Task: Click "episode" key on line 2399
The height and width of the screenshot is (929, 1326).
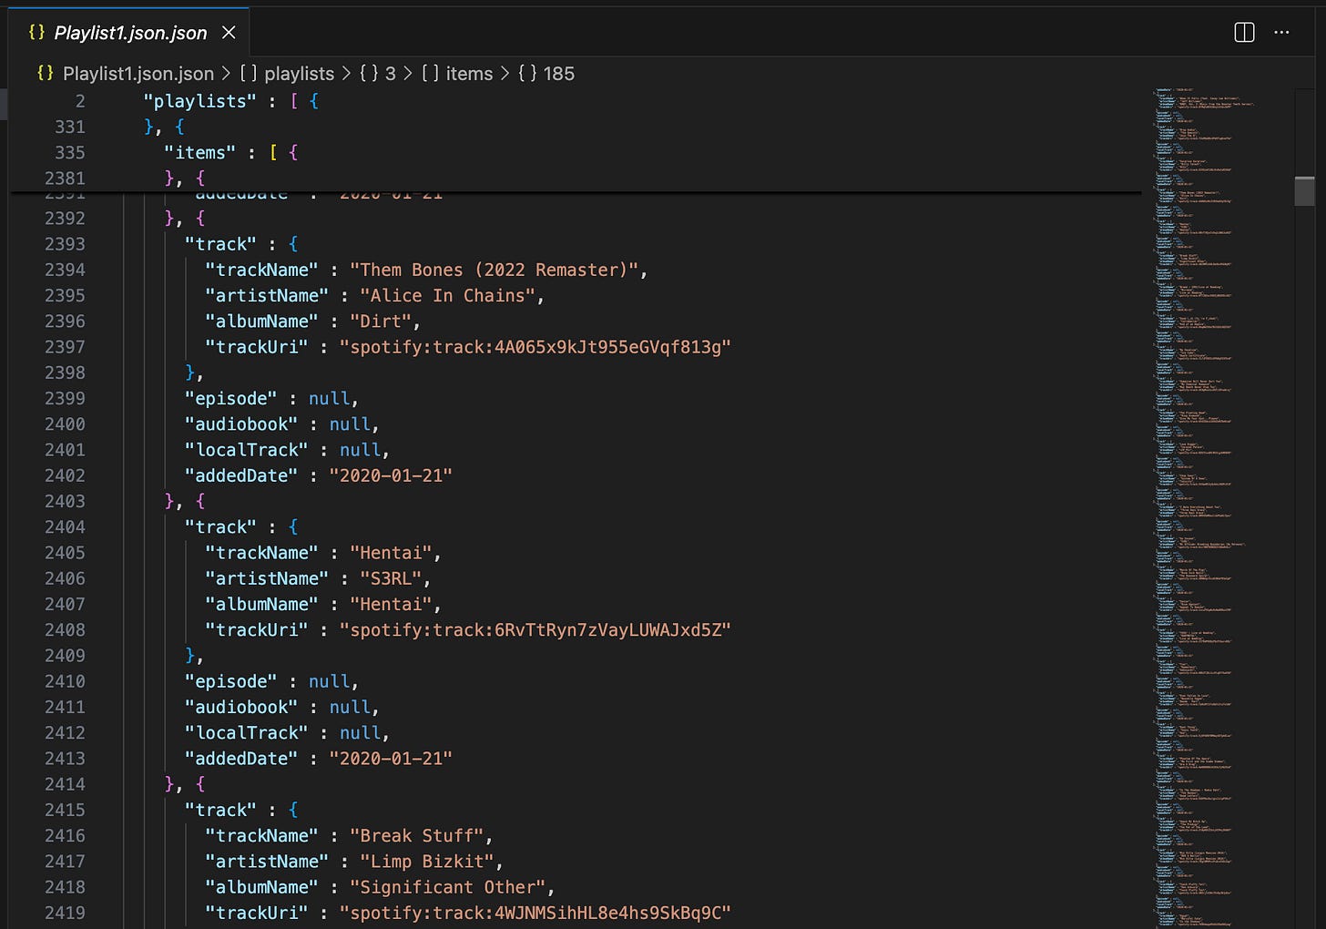Action: pos(230,399)
